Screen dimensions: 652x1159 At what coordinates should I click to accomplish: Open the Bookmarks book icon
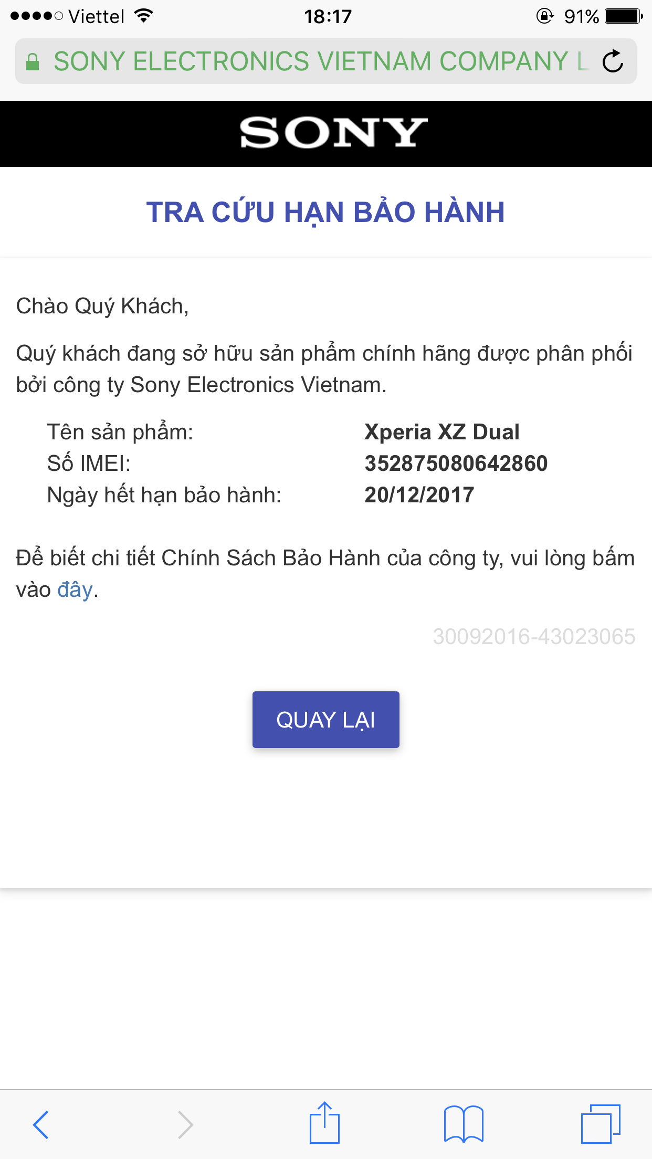[464, 1124]
